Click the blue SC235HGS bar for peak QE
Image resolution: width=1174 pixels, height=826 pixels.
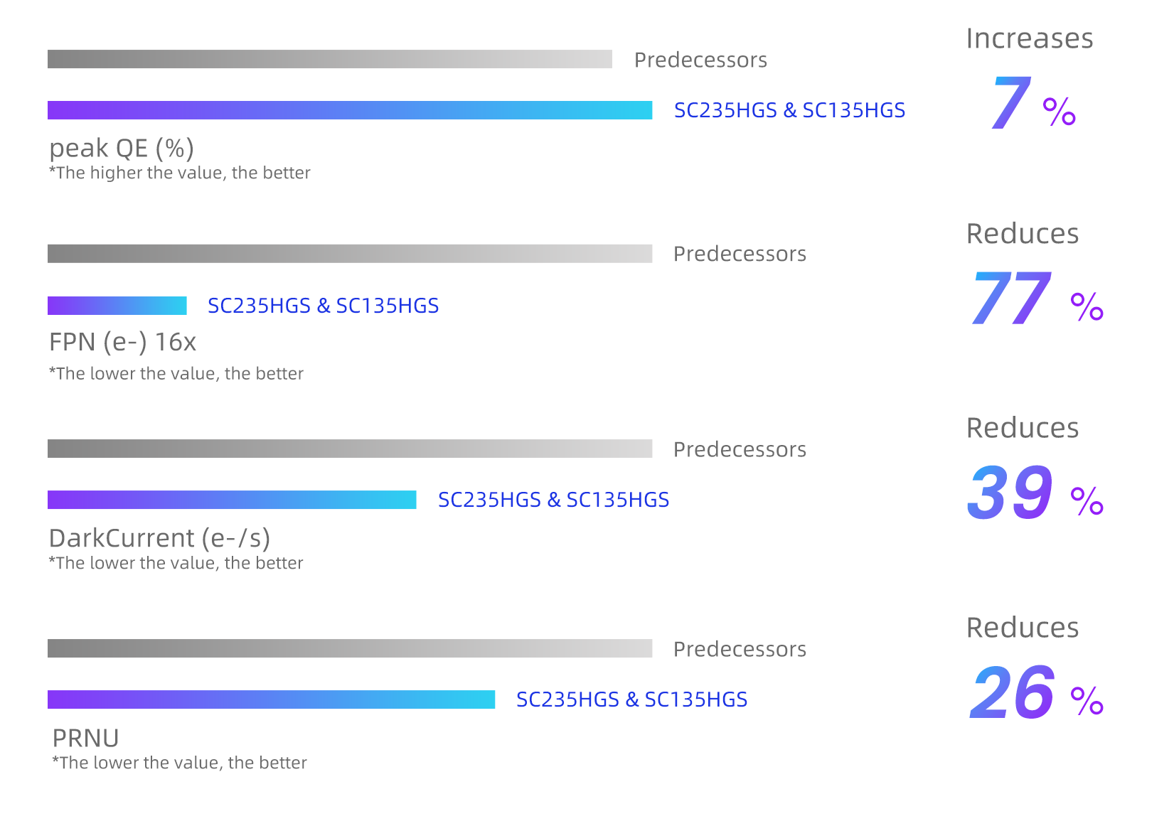[x=349, y=110]
